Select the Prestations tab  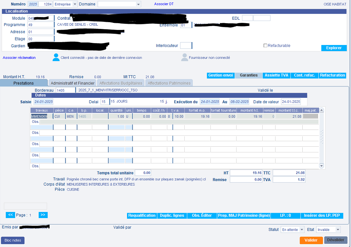coord(24,83)
